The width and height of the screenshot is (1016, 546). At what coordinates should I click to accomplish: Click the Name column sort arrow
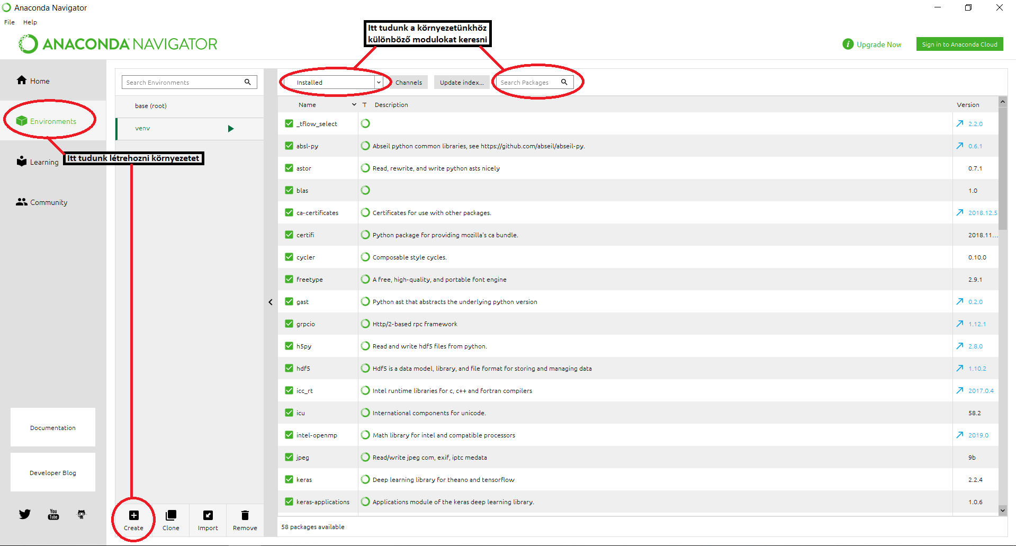[x=354, y=104]
